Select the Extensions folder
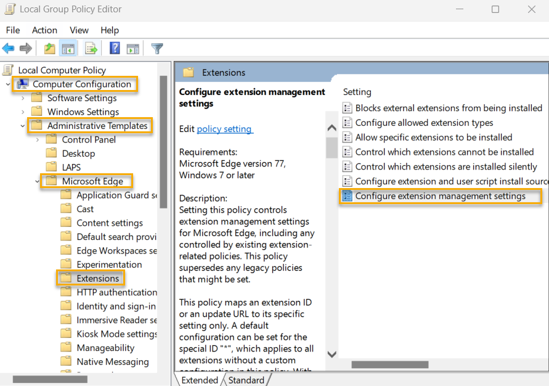Image resolution: width=549 pixels, height=386 pixels. click(x=97, y=278)
